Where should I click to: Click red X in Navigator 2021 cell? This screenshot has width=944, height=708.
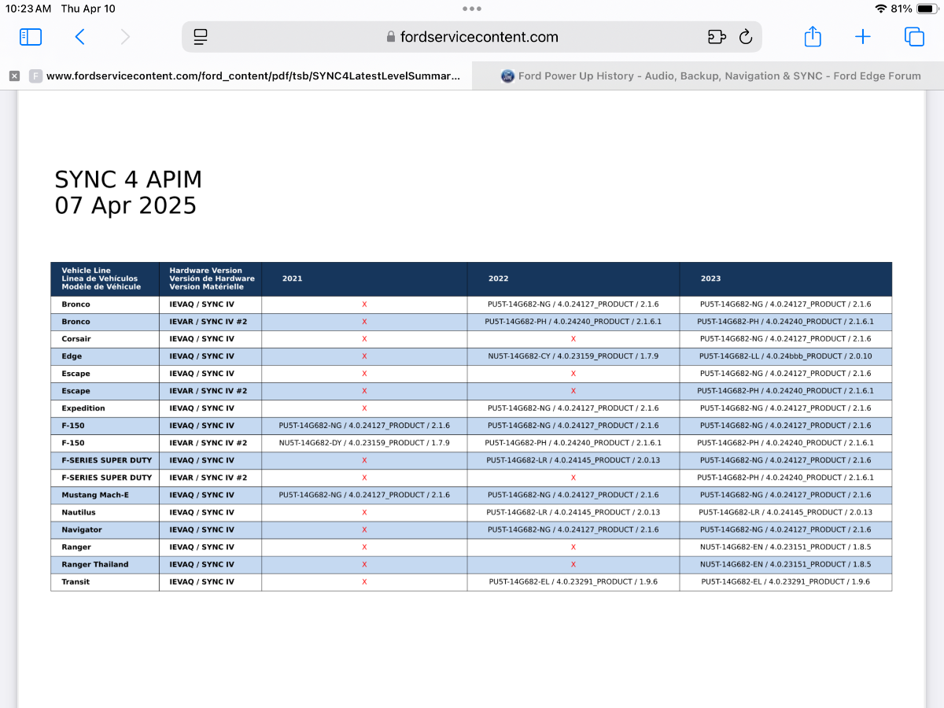(x=364, y=529)
